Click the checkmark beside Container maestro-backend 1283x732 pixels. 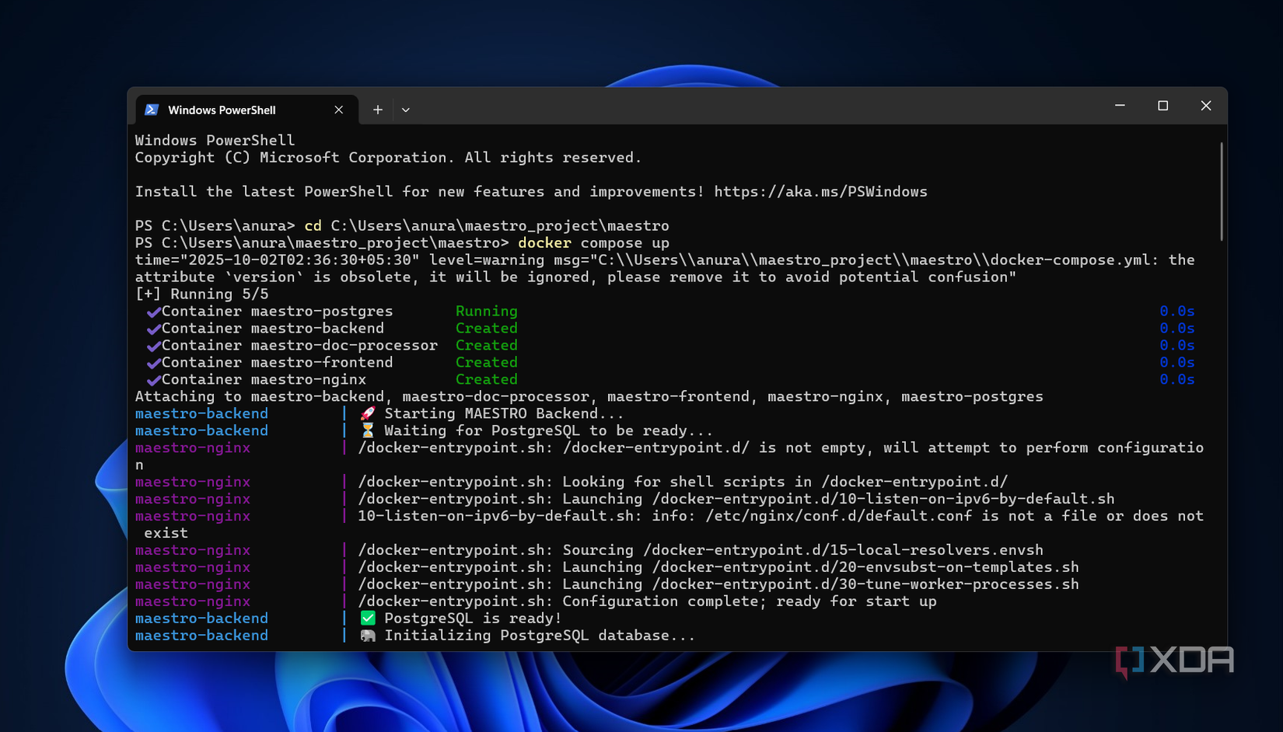point(154,329)
